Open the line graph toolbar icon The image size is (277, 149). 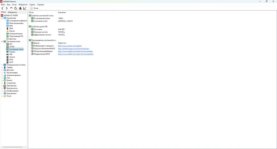pyautogui.click(x=25, y=8)
